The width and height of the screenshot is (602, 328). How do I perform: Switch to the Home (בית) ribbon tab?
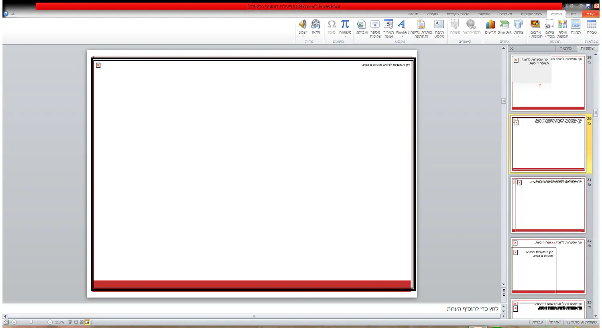(574, 14)
